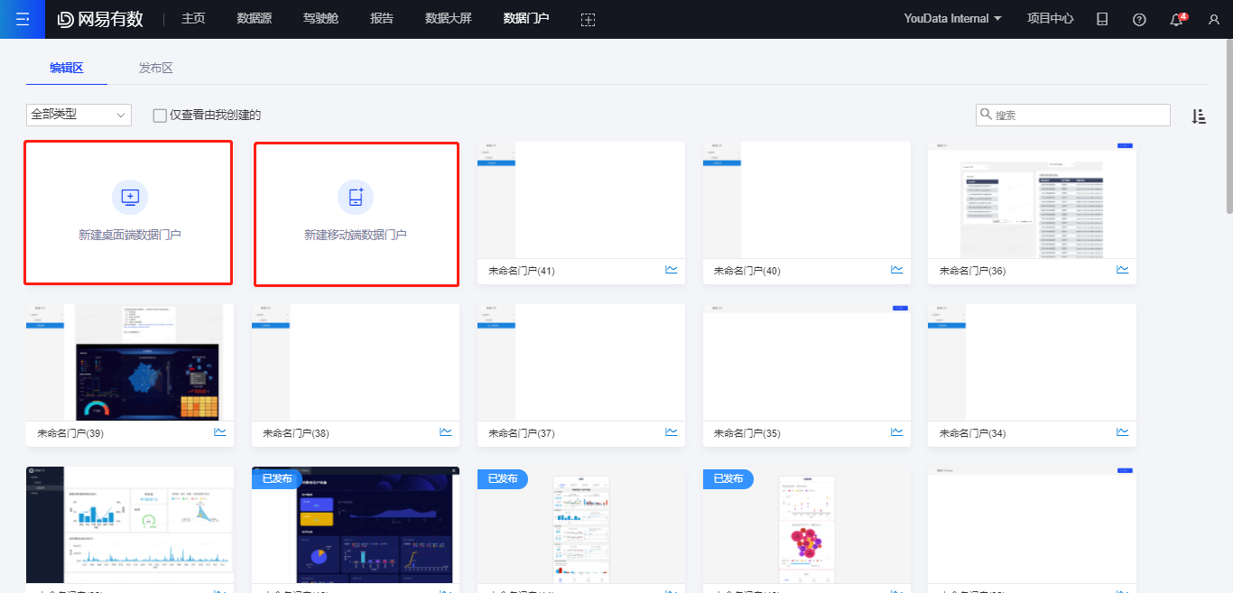
Task: Open 未命名门户(41) thumbnail
Action: [581, 200]
